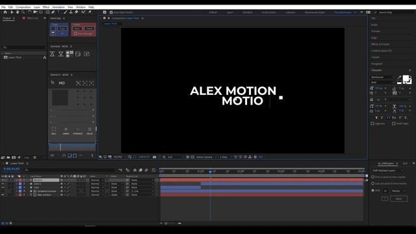
Task: Select the Shift radio button in the shift layers panel
Action: pos(372,190)
